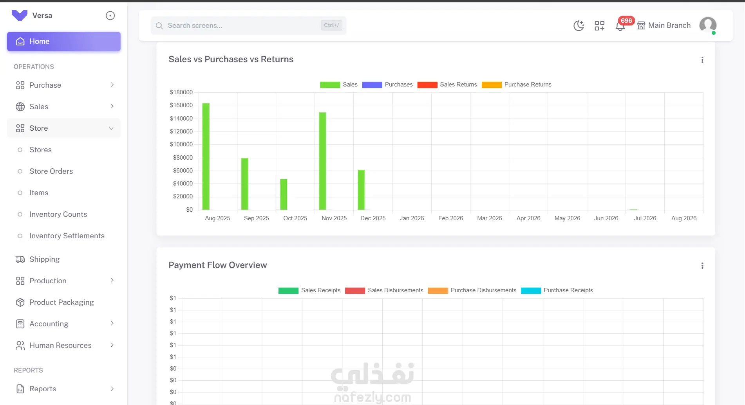Image resolution: width=745 pixels, height=405 pixels.
Task: Expand the Purchase menu section
Action: (64, 85)
